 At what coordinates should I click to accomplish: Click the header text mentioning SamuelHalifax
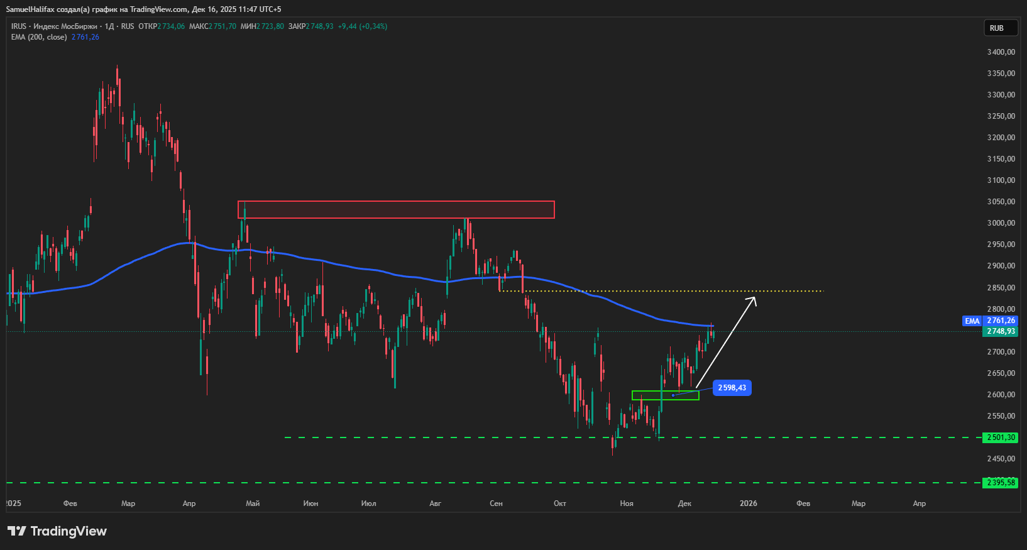[x=144, y=9]
